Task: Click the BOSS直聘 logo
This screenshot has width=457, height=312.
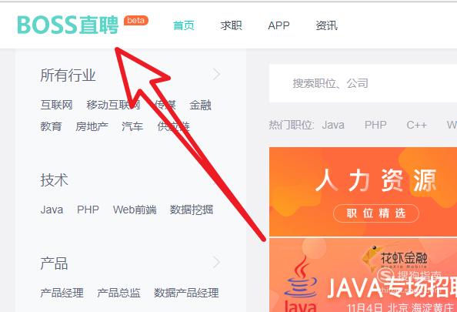Action: coord(68,25)
